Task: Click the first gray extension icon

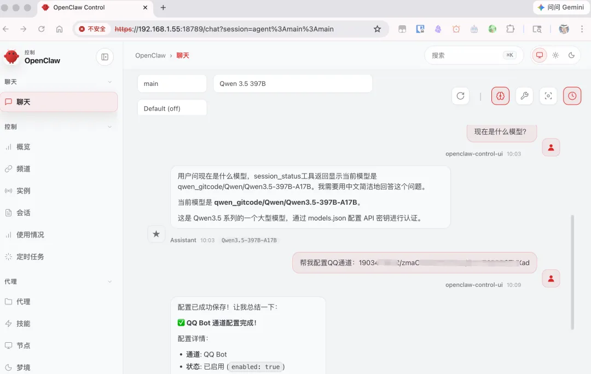Action: pos(402,29)
